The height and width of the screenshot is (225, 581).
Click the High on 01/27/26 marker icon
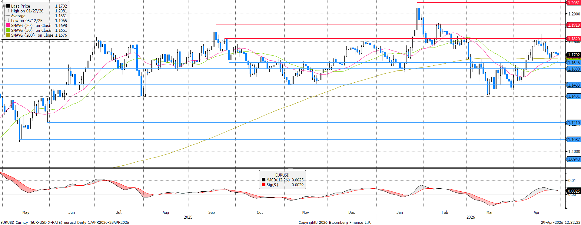(8, 11)
